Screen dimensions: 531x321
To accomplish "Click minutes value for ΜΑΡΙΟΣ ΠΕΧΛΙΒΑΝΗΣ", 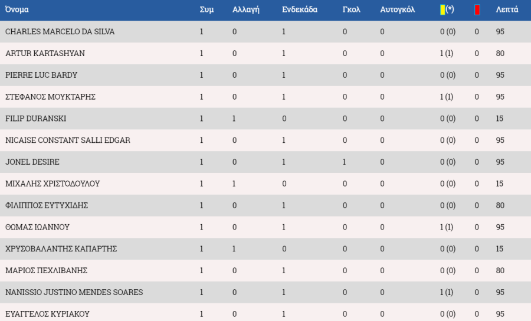I will 500,270.
